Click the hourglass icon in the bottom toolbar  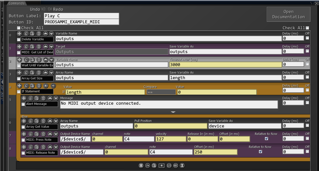(182, 165)
